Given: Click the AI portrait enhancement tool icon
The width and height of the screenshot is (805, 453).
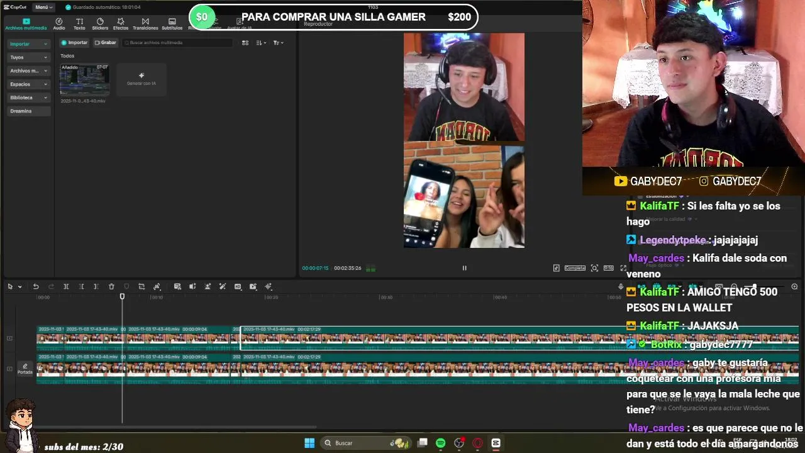Looking at the screenshot, I should [x=208, y=287].
